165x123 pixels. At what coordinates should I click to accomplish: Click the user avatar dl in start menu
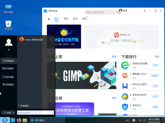9,42
